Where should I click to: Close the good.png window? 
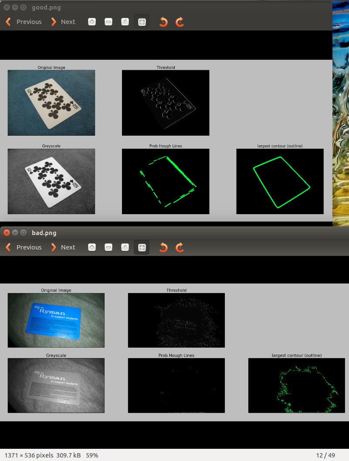click(7, 7)
